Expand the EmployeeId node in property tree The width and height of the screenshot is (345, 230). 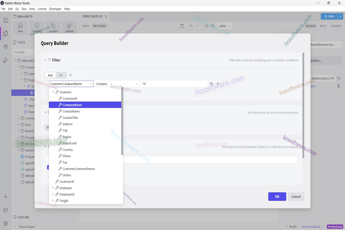[x=53, y=195]
